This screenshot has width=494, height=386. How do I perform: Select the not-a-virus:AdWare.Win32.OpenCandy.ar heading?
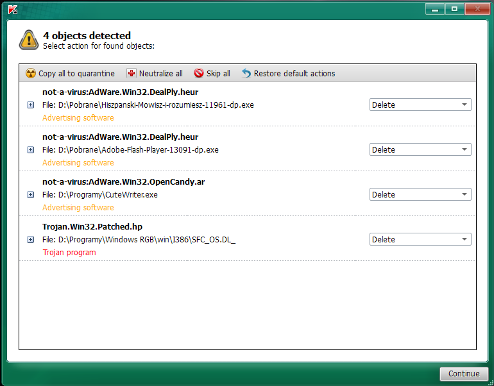[123, 182]
